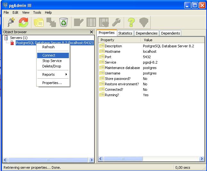Click the 0,00 secs status field
The image size is (207, 171).
(x=183, y=167)
